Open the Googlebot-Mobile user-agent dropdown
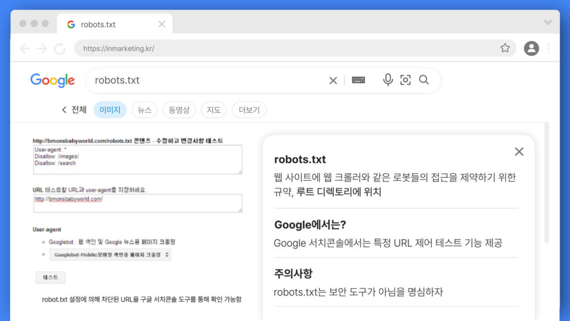 110,255
